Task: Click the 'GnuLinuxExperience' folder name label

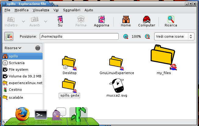Action: click(117, 73)
